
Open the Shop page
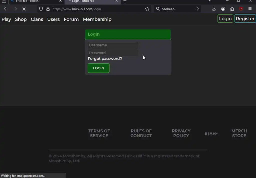coord(21,19)
